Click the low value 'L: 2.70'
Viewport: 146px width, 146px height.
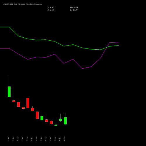coord(74,10)
